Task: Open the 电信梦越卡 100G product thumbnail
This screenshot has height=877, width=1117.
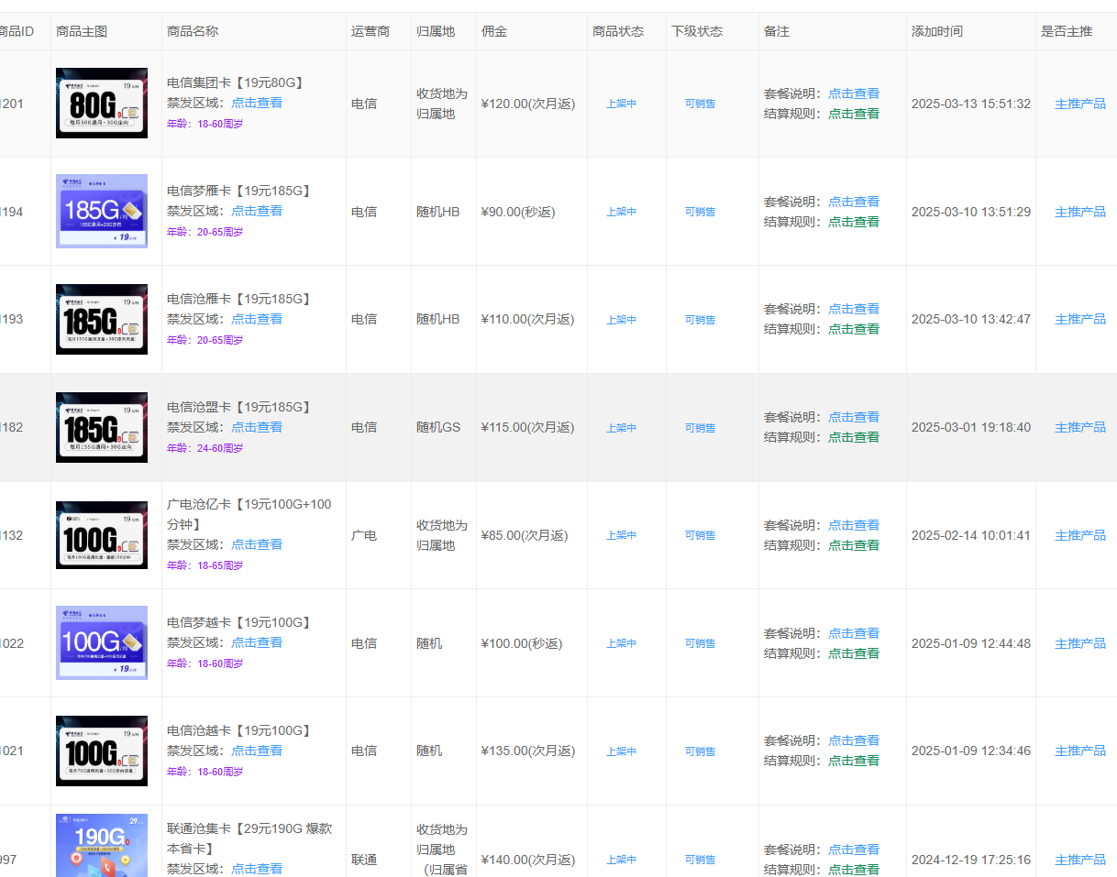Action: pos(102,643)
